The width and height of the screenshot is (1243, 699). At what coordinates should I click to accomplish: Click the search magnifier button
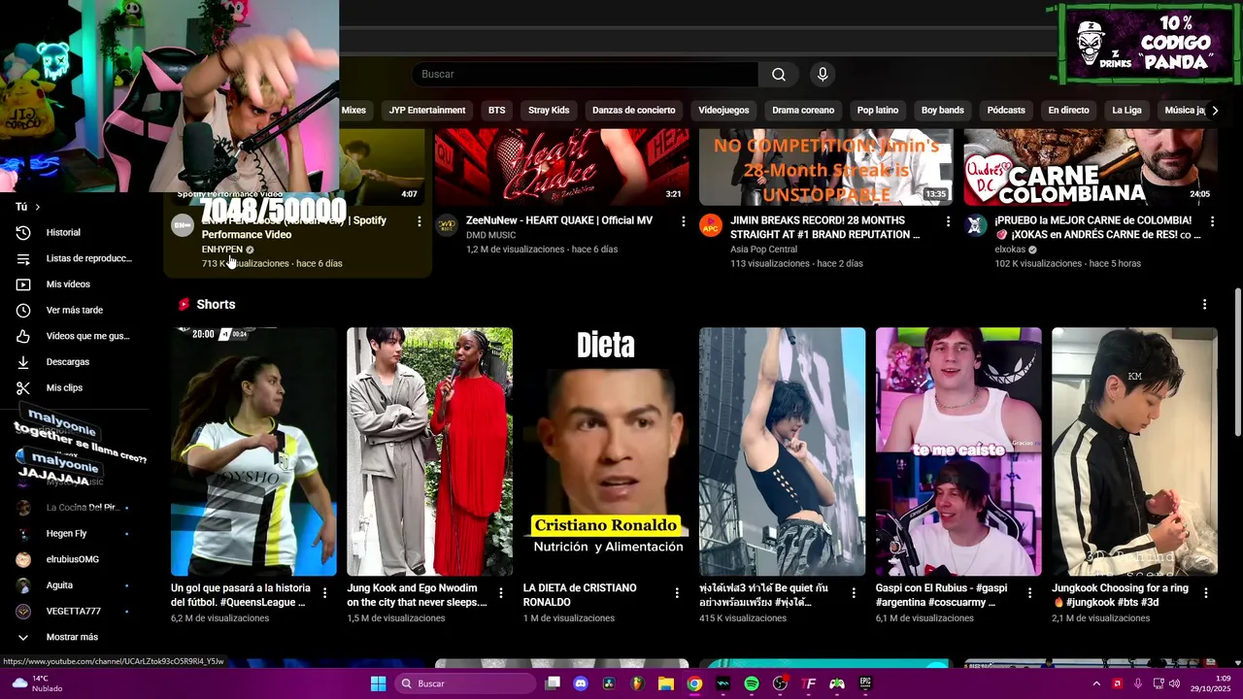[779, 75]
